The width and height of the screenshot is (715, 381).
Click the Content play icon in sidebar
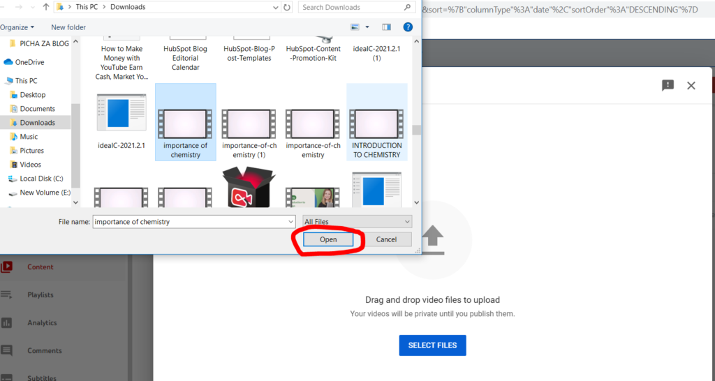coord(6,267)
